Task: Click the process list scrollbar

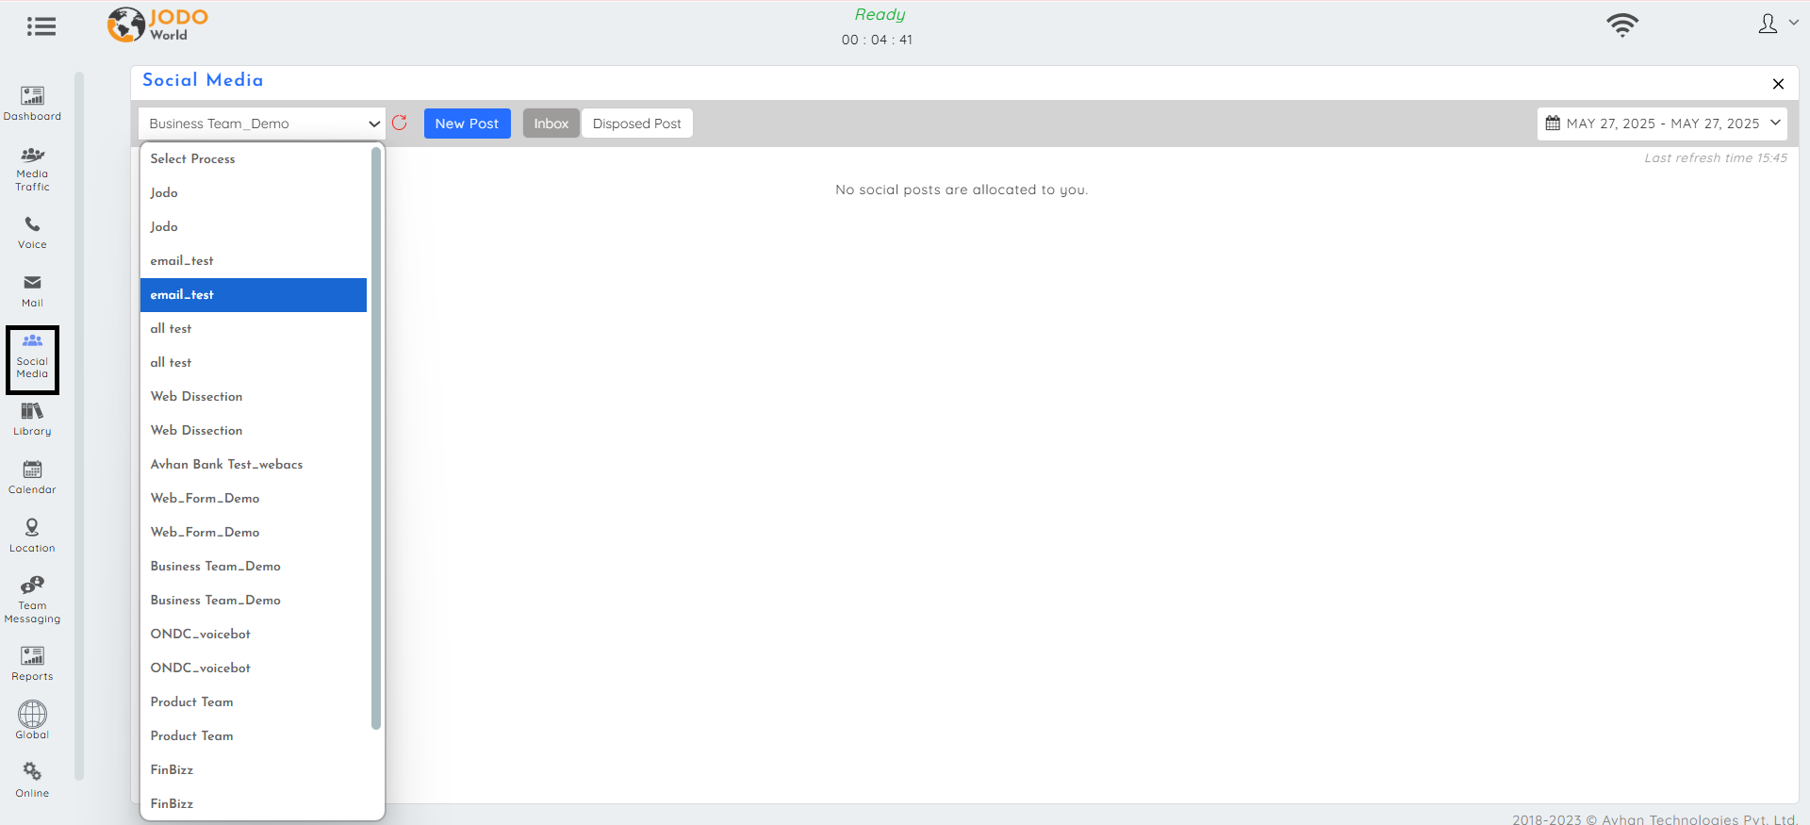Action: pos(376,438)
